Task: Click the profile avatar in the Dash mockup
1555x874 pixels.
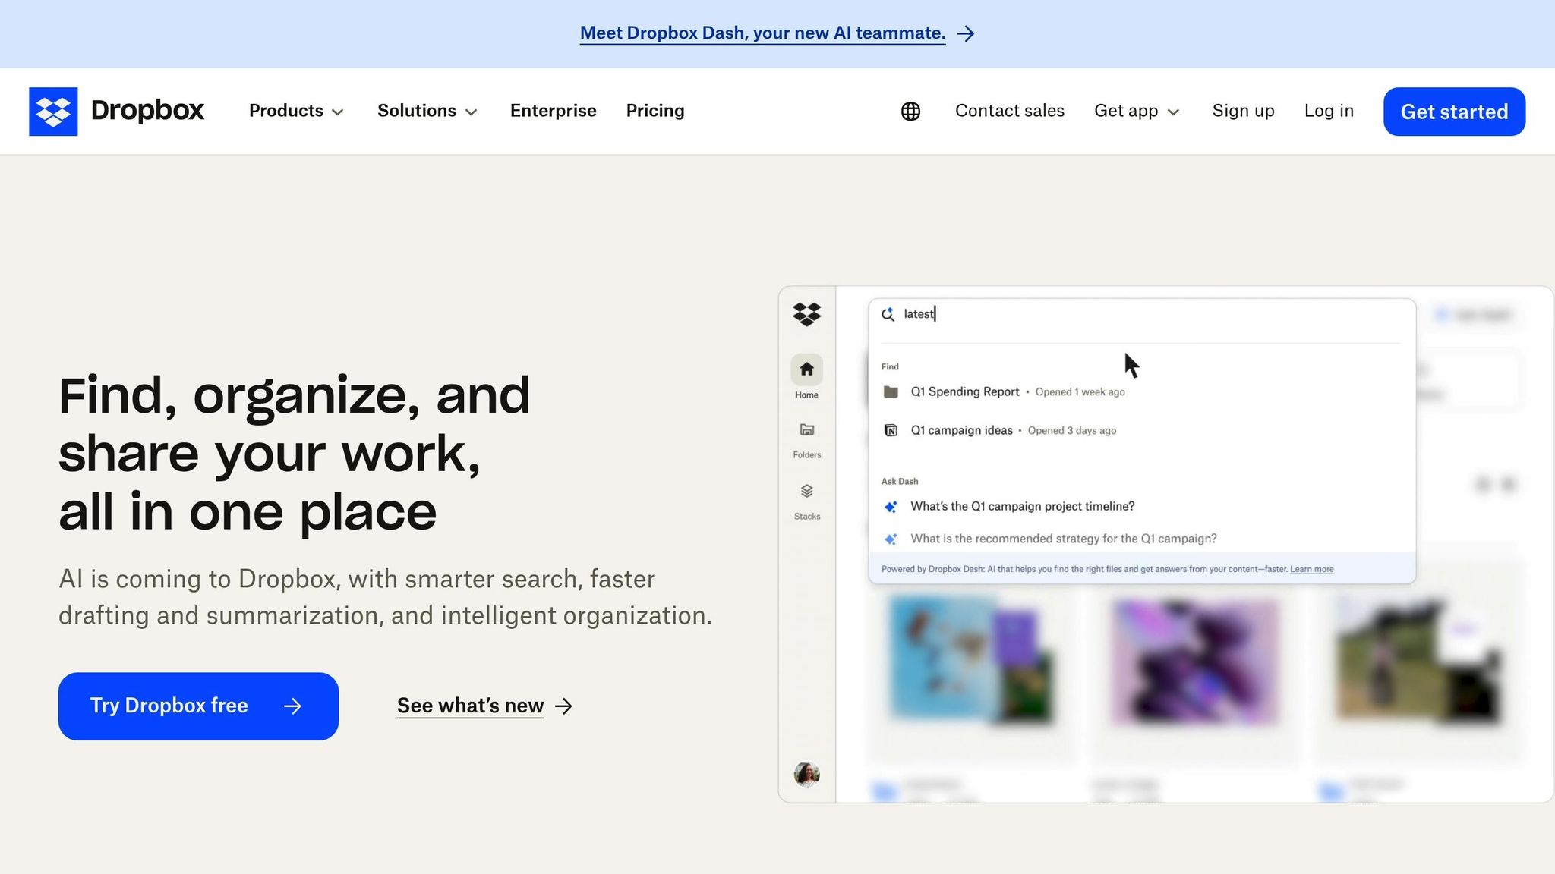Action: click(x=807, y=774)
